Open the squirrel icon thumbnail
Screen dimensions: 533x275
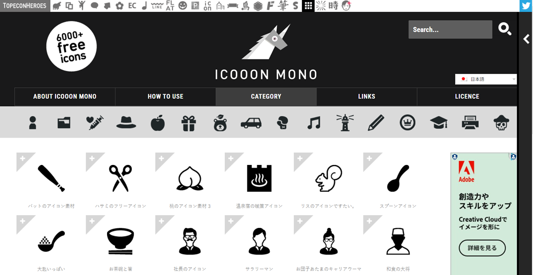(328, 178)
